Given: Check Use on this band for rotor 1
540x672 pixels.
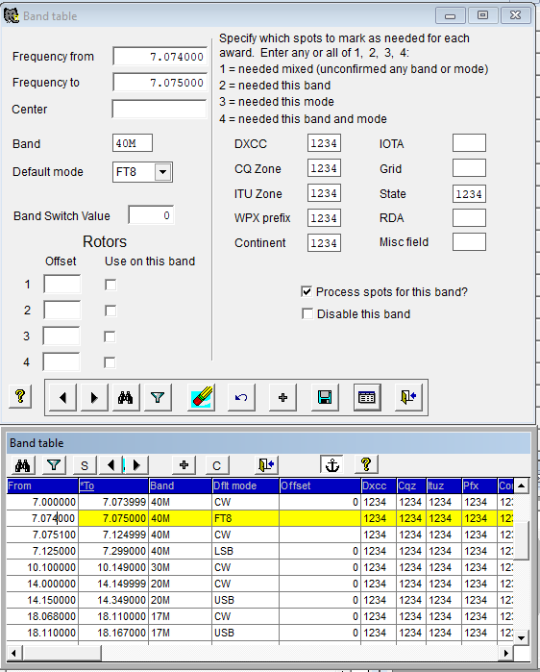Looking at the screenshot, I should 110,285.
